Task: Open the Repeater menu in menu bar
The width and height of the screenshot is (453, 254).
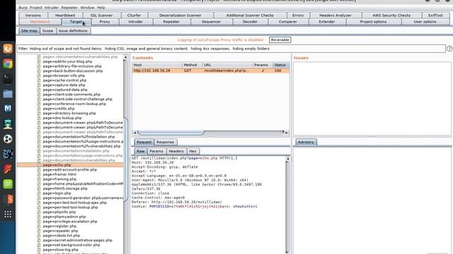Action: click(x=69, y=8)
